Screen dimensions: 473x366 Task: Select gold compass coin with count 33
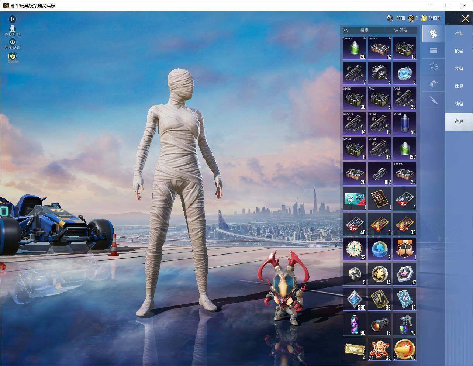click(355, 249)
